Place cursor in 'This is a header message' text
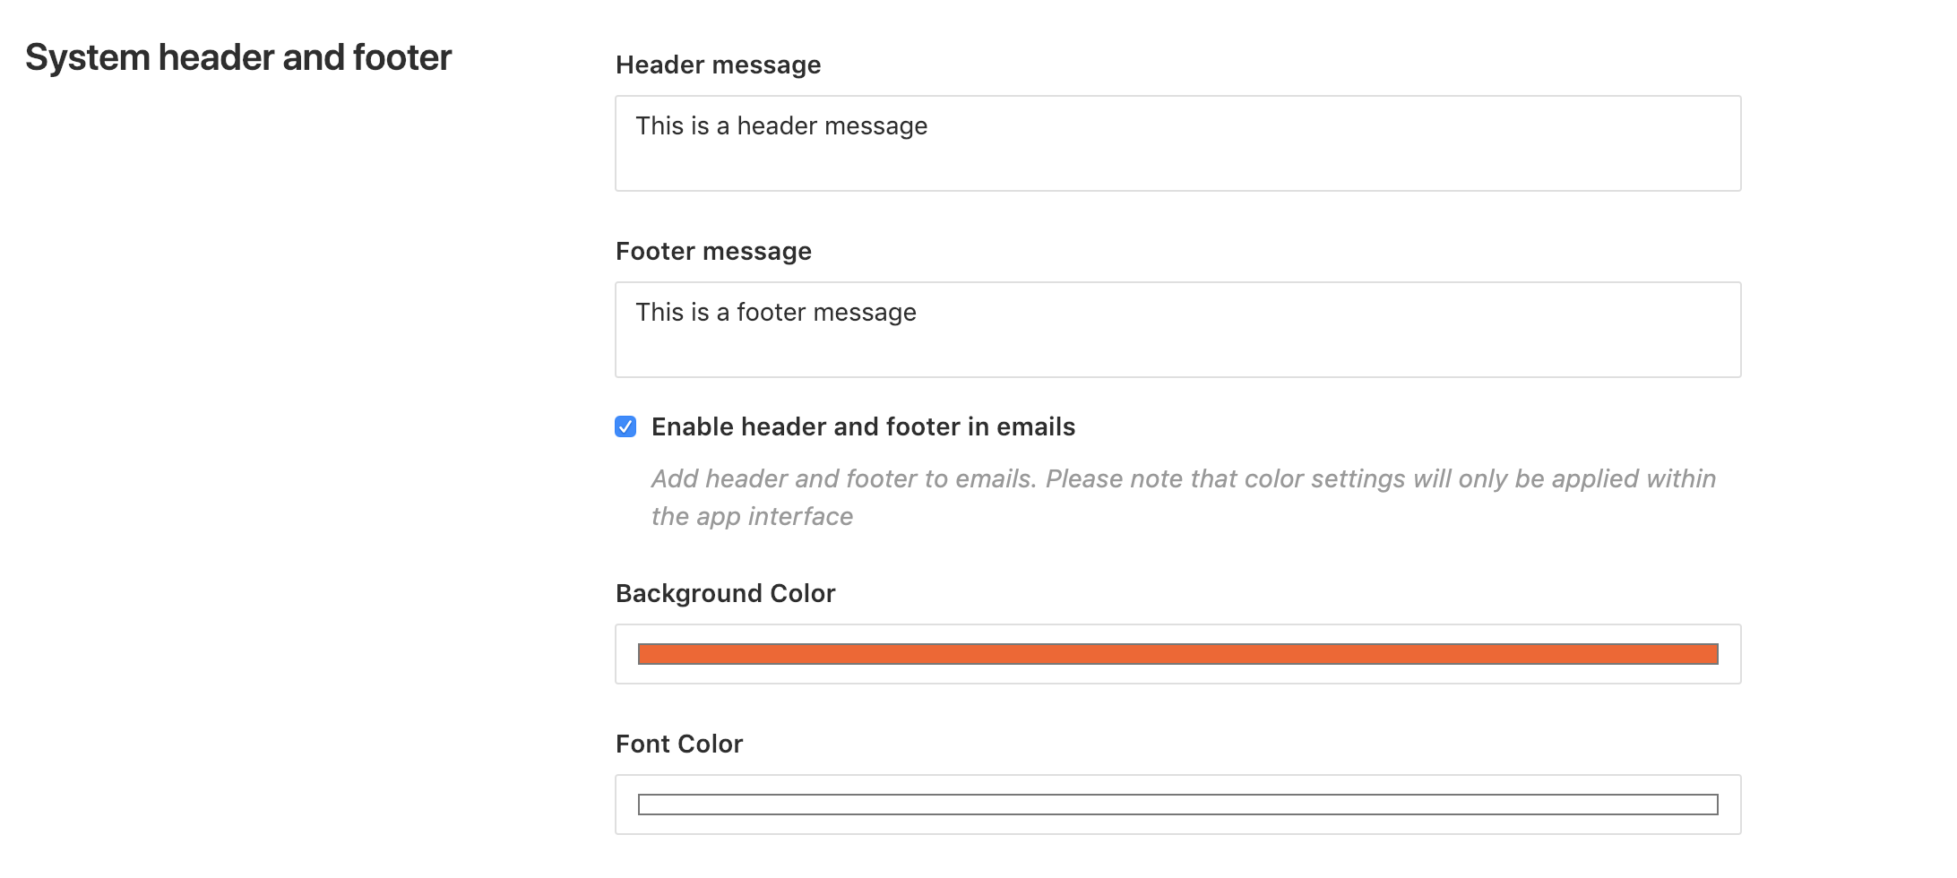The image size is (1957, 878). point(781,126)
